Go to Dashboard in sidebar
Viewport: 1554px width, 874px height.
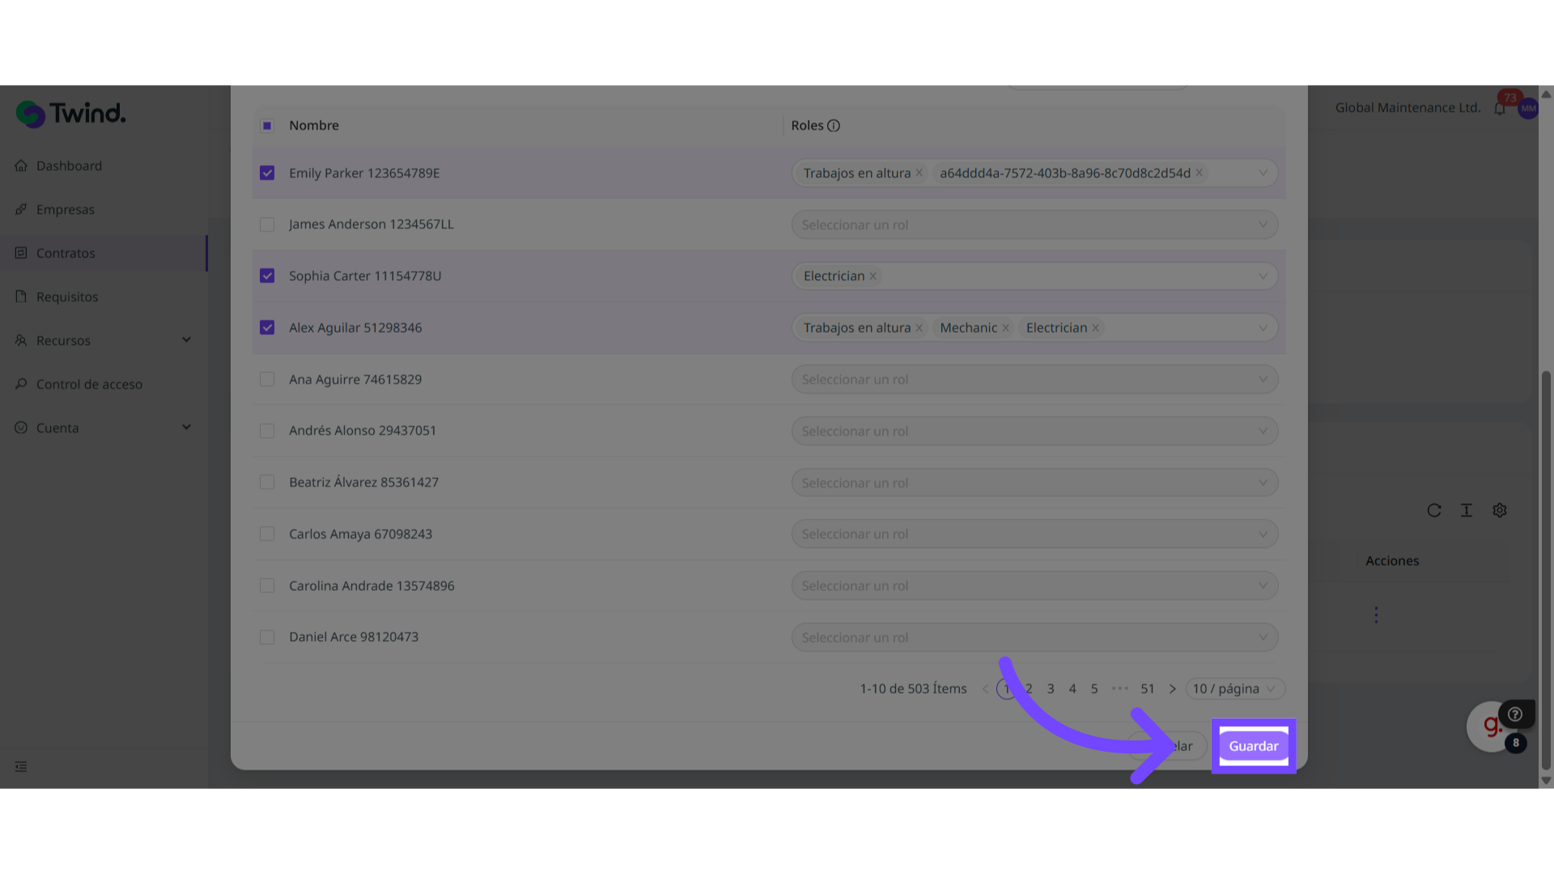coord(69,166)
